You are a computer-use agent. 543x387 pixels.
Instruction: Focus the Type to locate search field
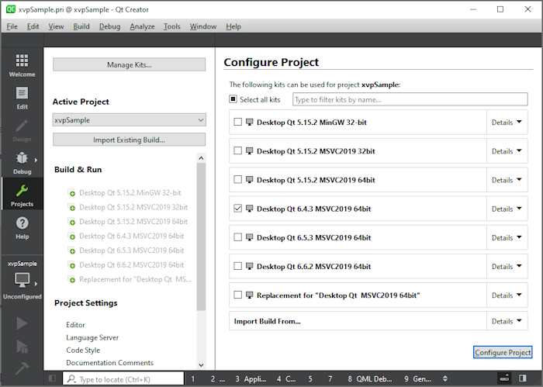[x=123, y=379]
